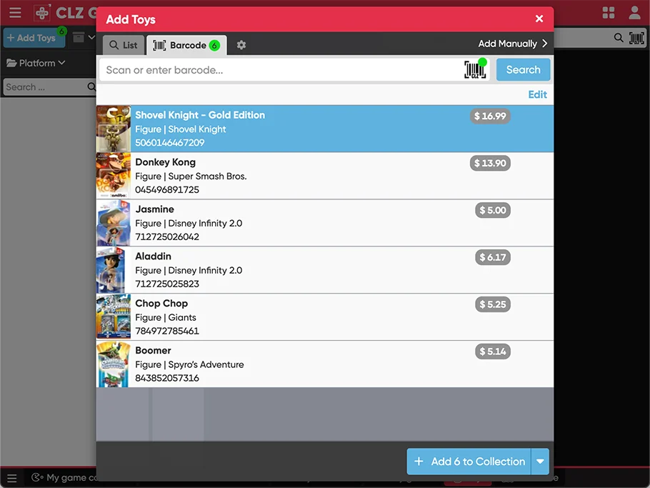Click the Boomer figure thumbnail

coord(113,364)
